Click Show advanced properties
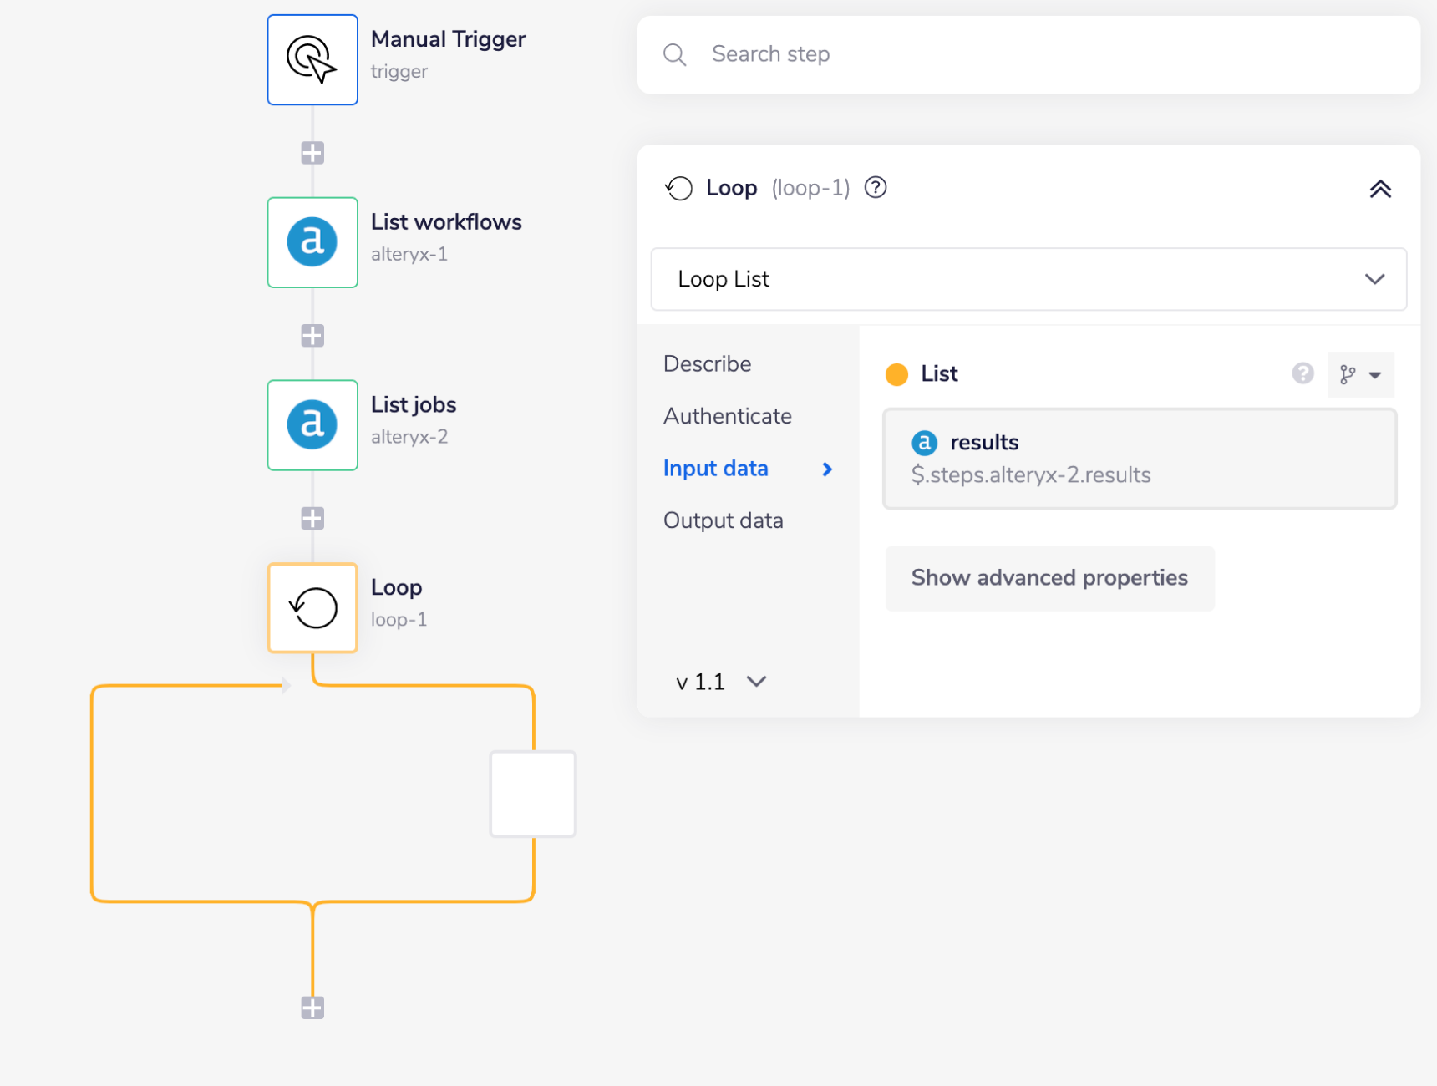This screenshot has height=1086, width=1437. click(1049, 578)
